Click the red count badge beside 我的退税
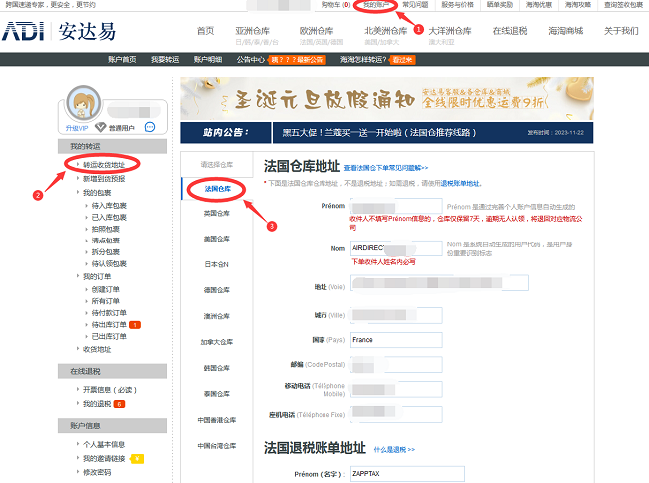The image size is (649, 483). (119, 404)
